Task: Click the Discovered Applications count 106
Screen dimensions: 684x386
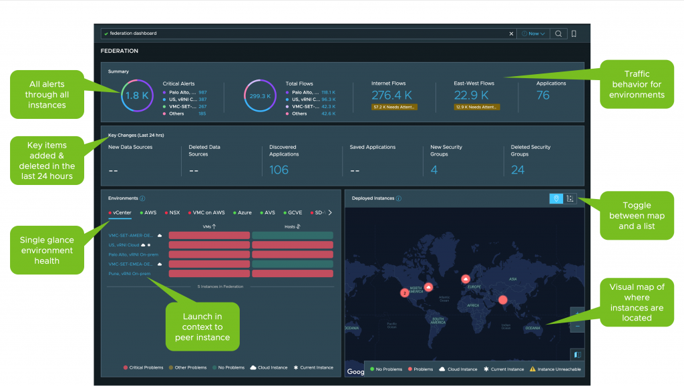Action: coord(279,170)
